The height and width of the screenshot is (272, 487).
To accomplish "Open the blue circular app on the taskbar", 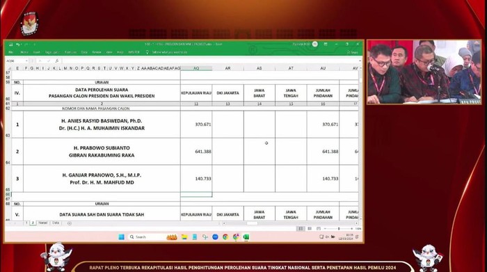I will (215, 237).
